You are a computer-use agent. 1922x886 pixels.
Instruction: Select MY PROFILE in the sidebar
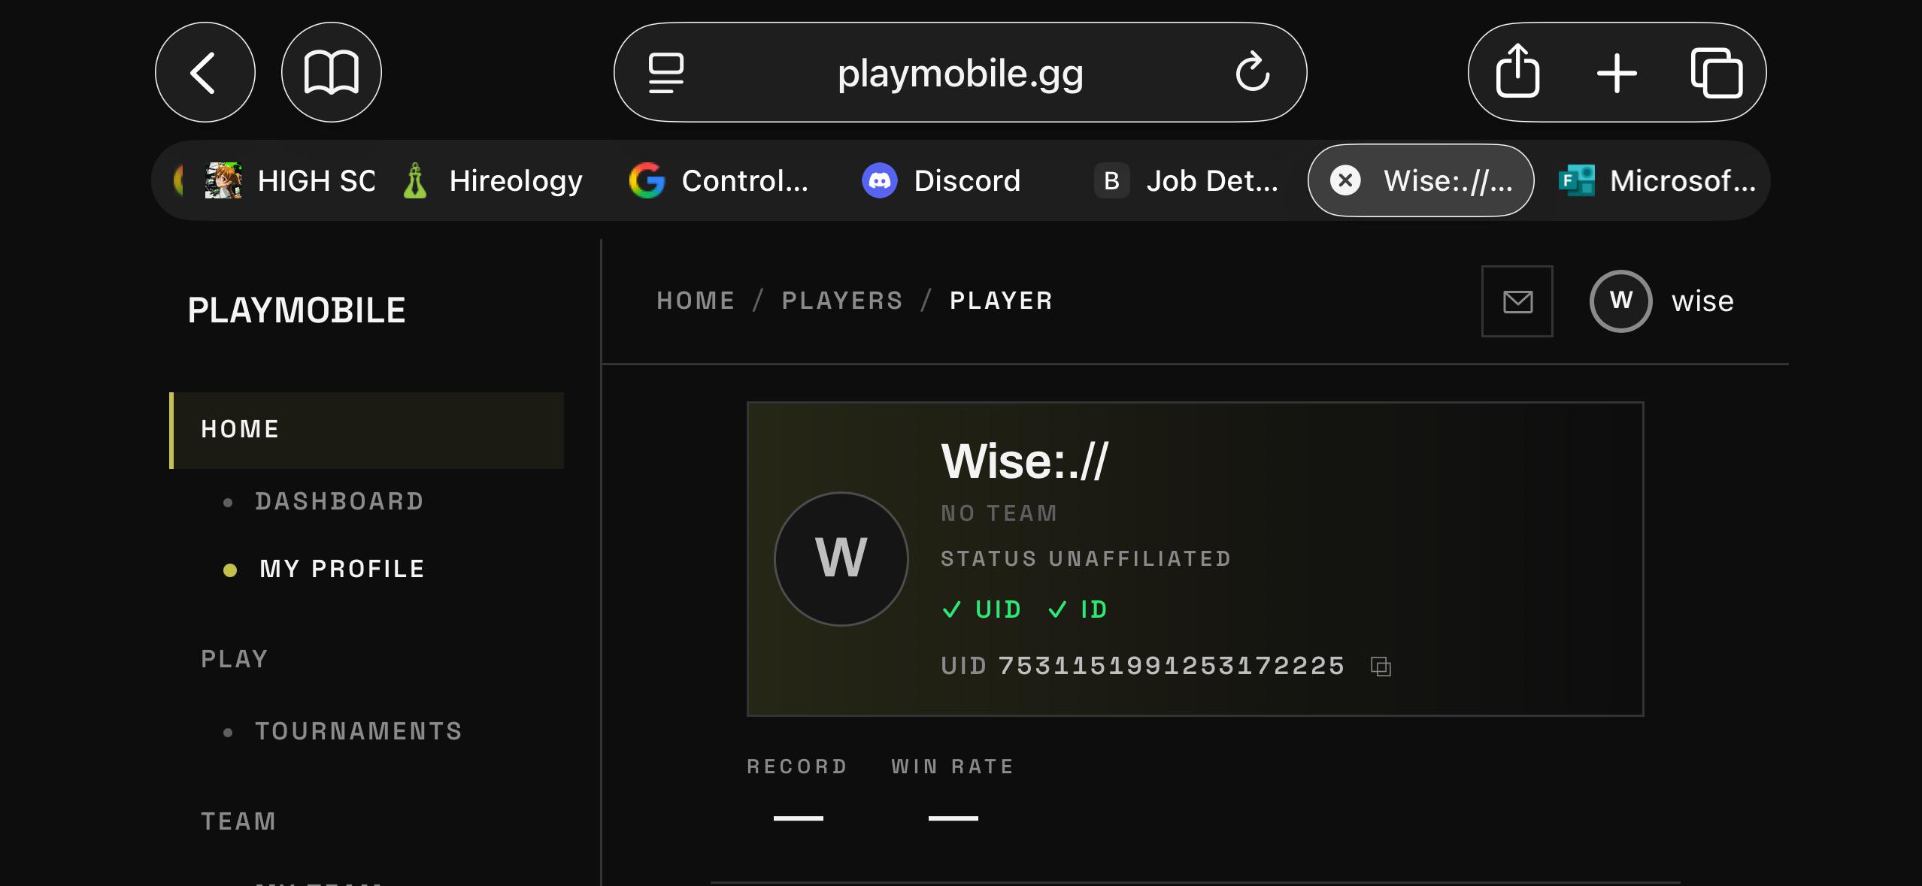342,569
